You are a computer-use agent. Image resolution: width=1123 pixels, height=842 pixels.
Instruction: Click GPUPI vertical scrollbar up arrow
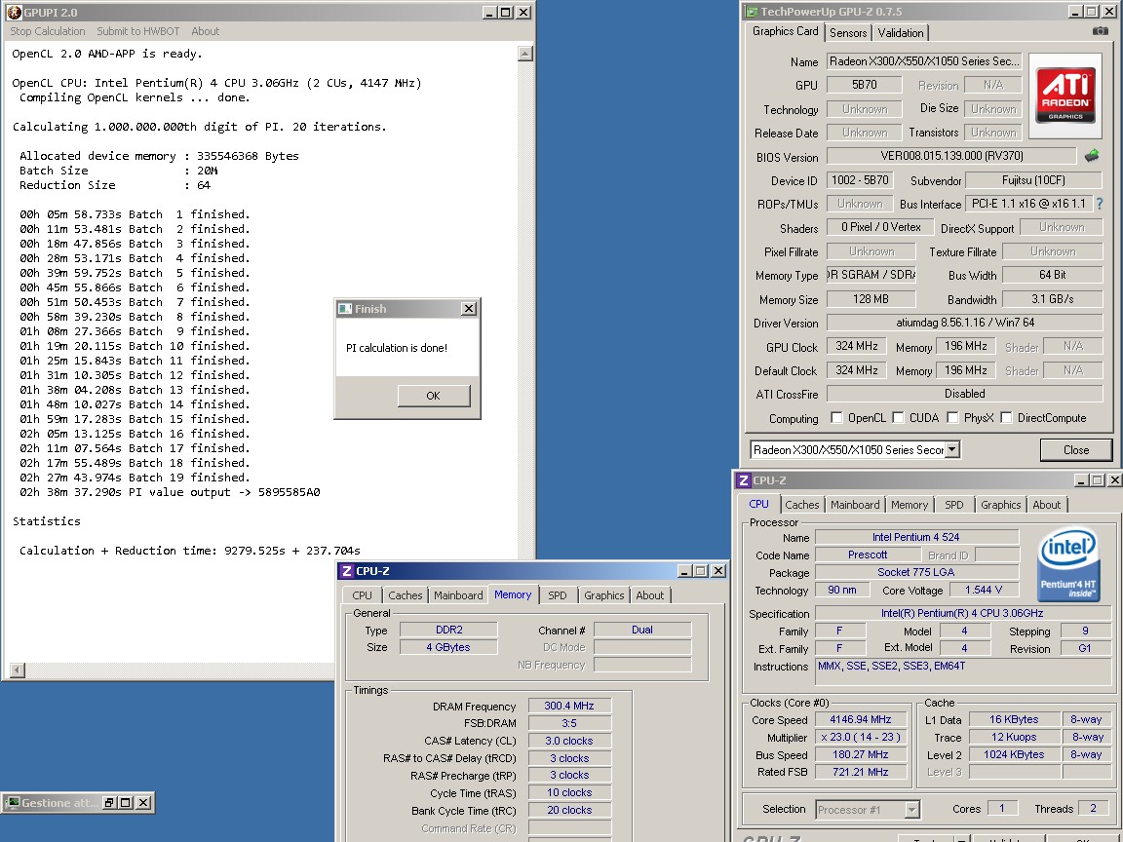pyautogui.click(x=525, y=54)
